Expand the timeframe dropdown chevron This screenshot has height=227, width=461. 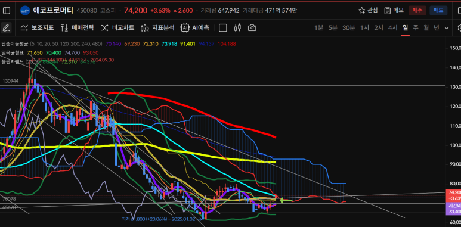click(x=447, y=28)
